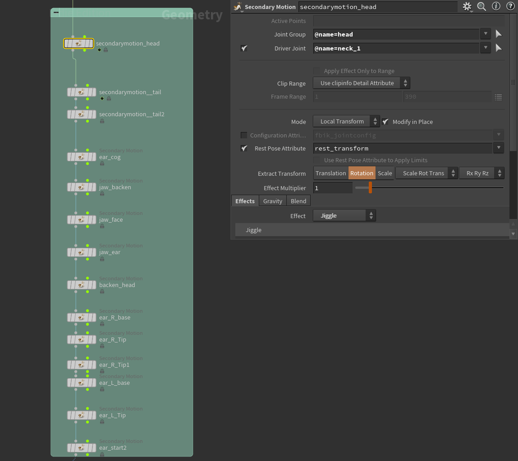This screenshot has width=518, height=461.
Task: Click the Frame Range list icon
Action: coord(498,97)
